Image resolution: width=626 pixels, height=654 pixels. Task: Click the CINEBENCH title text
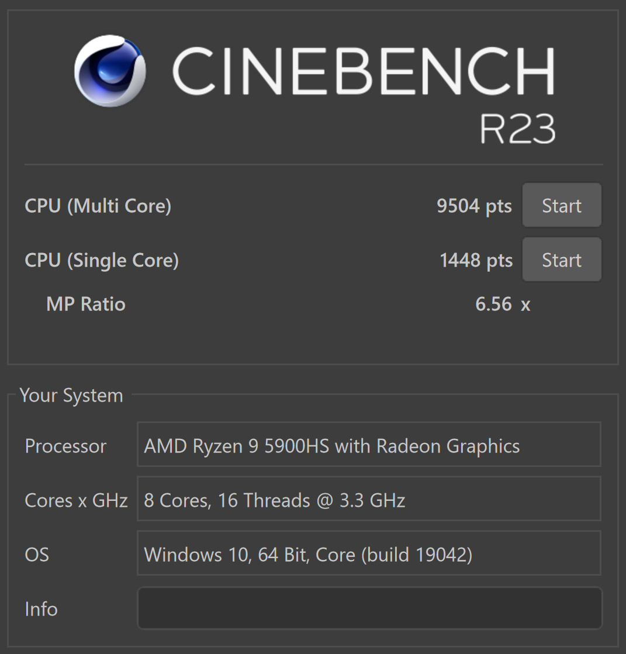tap(364, 71)
